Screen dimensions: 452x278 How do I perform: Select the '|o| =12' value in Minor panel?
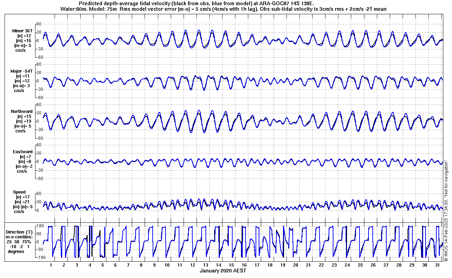click(24, 35)
